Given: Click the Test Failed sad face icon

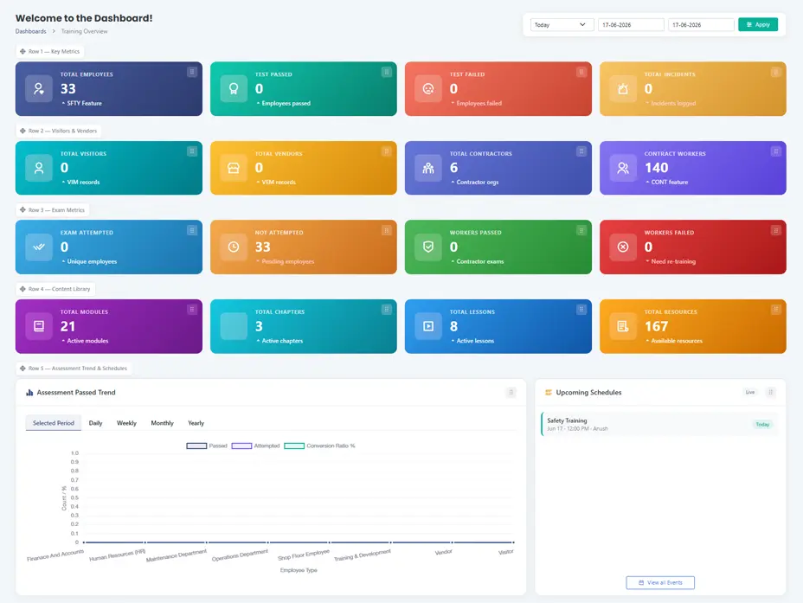Looking at the screenshot, I should (428, 88).
